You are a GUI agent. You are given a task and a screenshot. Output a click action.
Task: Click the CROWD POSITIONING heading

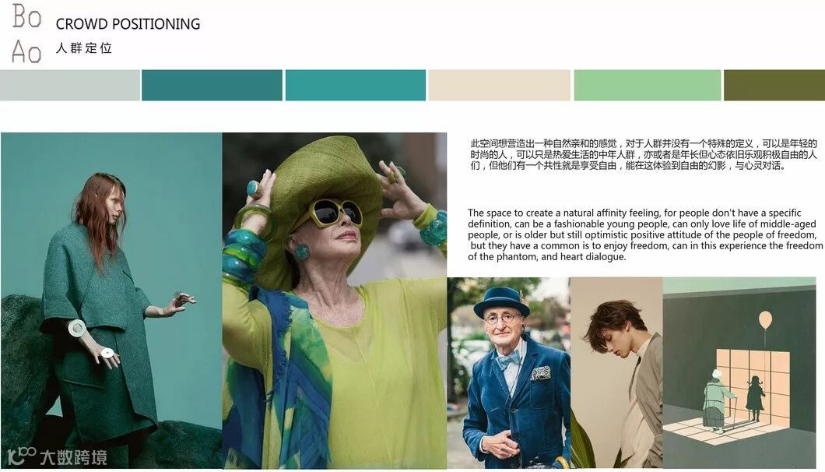click(x=128, y=24)
